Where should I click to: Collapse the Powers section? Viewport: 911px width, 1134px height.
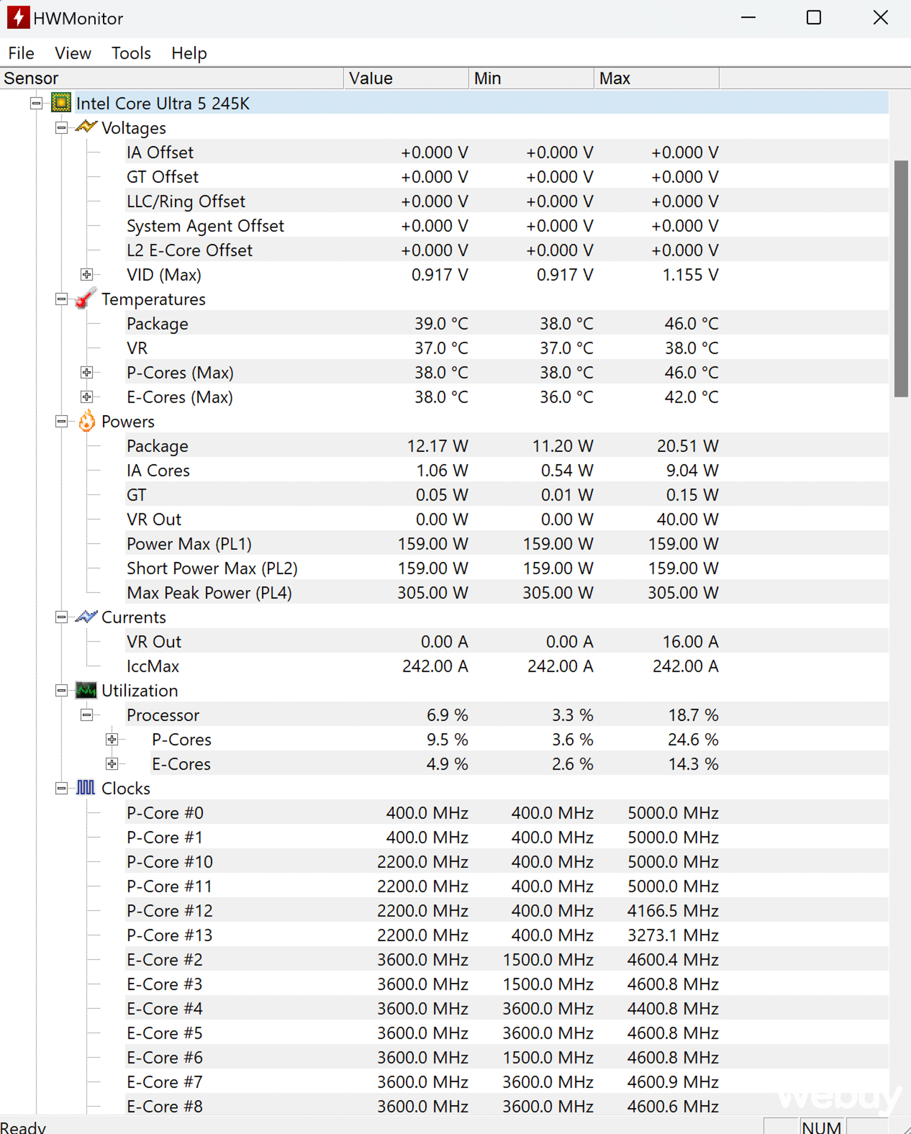61,421
